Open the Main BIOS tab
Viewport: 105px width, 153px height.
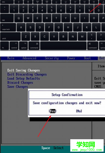(11, 58)
